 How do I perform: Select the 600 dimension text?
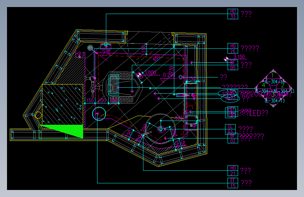[x=157, y=58]
